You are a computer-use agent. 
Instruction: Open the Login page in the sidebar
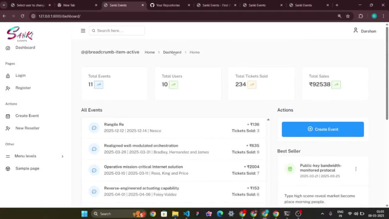[20, 75]
